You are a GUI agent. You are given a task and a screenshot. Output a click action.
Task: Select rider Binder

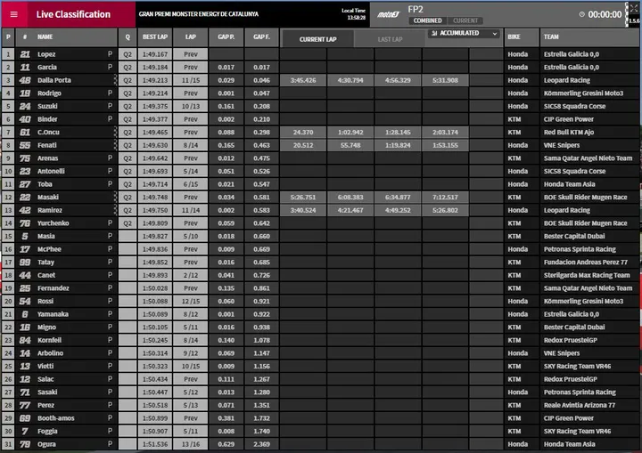[x=47, y=119]
